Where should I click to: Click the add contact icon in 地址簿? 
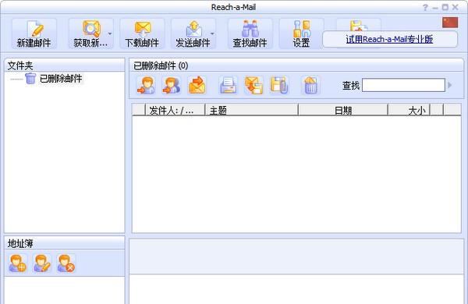click(x=18, y=263)
